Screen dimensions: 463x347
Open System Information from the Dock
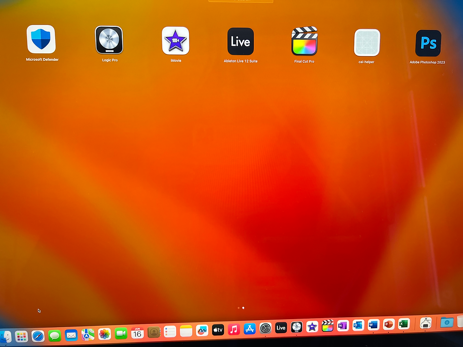tap(426, 323)
